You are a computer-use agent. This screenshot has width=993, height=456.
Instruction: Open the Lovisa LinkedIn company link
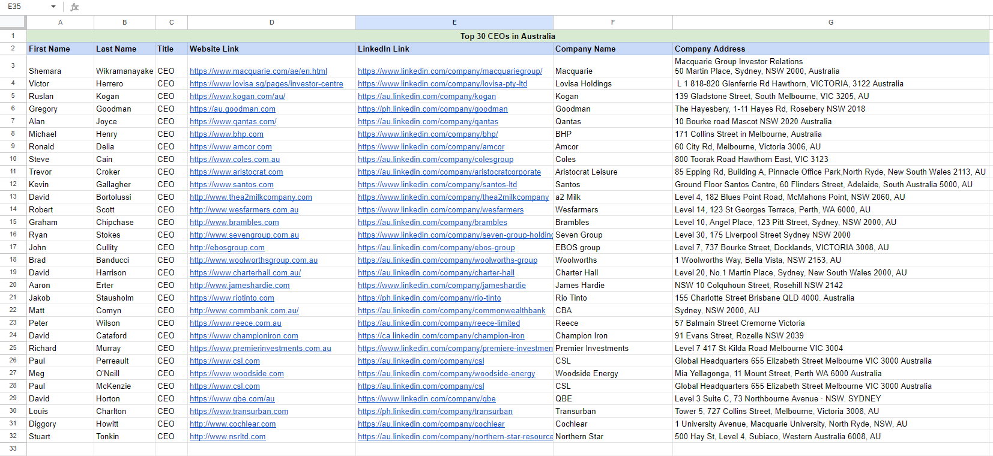coord(442,84)
